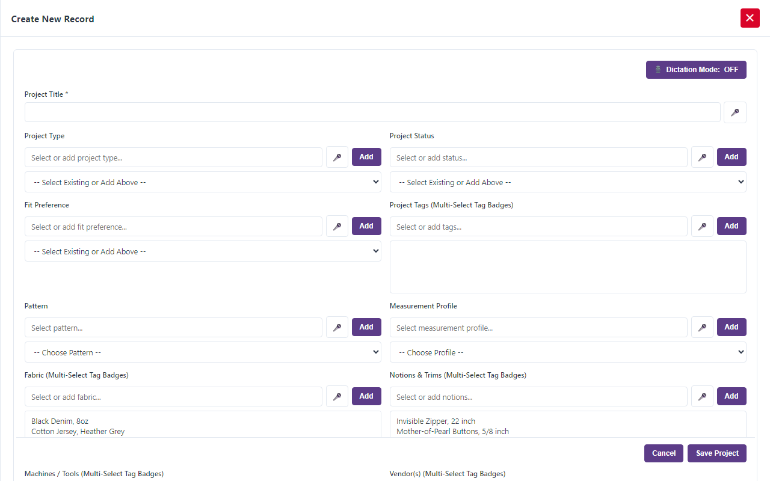
Task: Click Add button for Fit Preference
Action: point(366,226)
